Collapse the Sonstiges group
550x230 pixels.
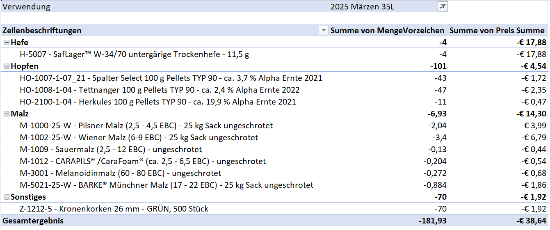(x=6, y=197)
